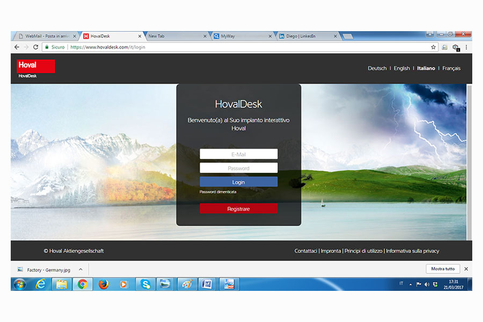
Task: Close the MyWay tab
Action: (270, 36)
